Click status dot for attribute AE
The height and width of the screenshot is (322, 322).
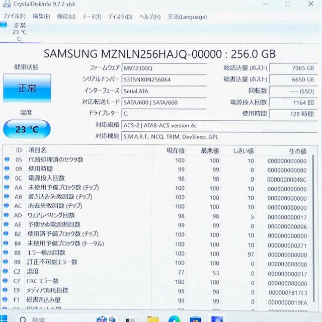[x=6, y=224]
